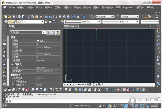Viewport: 162px width, 109px height.
Task: Undo the last action
Action: 47,17
